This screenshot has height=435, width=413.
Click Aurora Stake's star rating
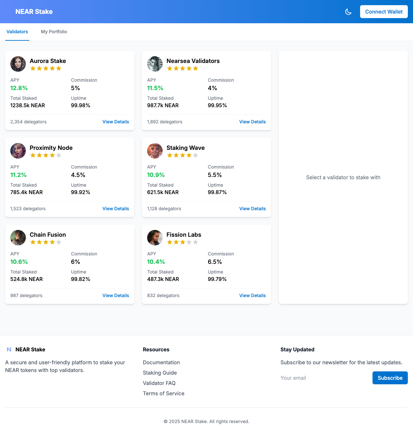pyautogui.click(x=46, y=68)
